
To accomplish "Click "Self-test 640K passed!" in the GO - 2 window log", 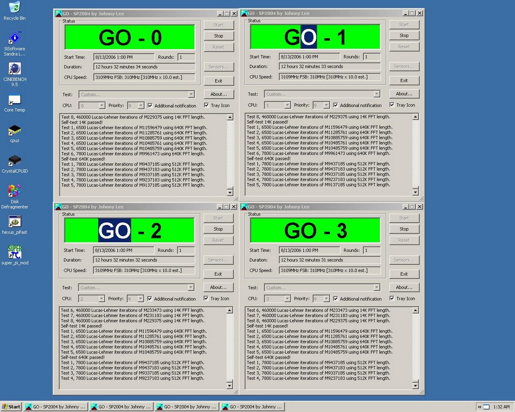I will [x=83, y=358].
